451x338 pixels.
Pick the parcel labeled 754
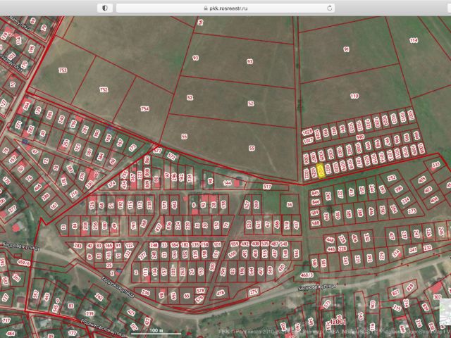point(144,108)
